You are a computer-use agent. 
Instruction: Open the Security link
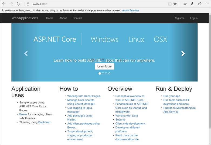(120, 120)
